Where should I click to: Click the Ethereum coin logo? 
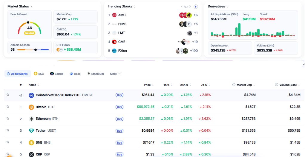click(x=31, y=119)
